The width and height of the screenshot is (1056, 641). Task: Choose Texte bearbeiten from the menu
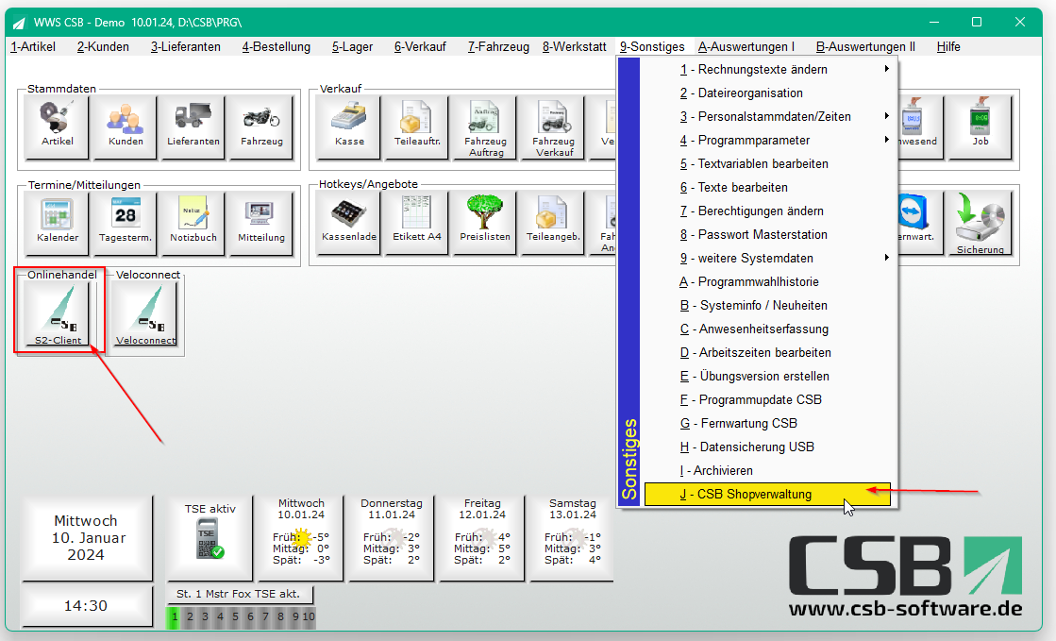point(768,187)
